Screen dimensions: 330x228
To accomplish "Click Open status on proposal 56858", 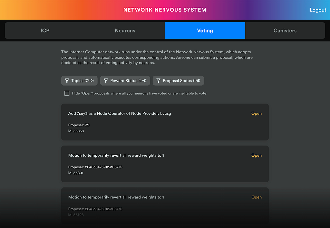I will (256, 114).
